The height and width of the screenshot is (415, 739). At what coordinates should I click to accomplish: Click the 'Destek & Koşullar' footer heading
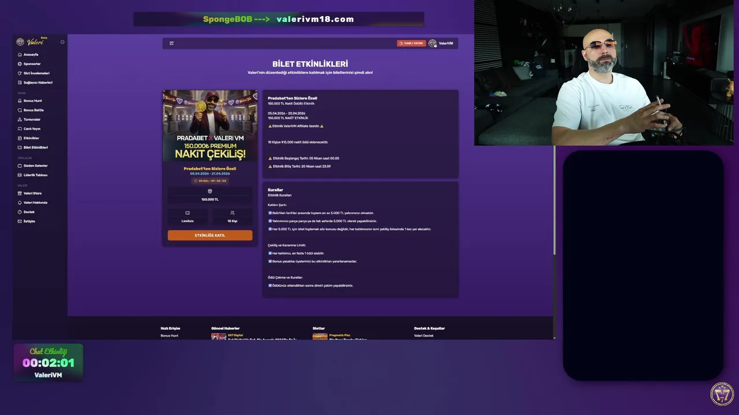click(430, 328)
